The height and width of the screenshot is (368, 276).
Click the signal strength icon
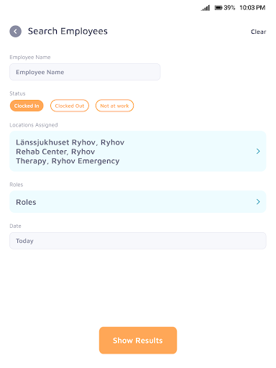pos(206,8)
